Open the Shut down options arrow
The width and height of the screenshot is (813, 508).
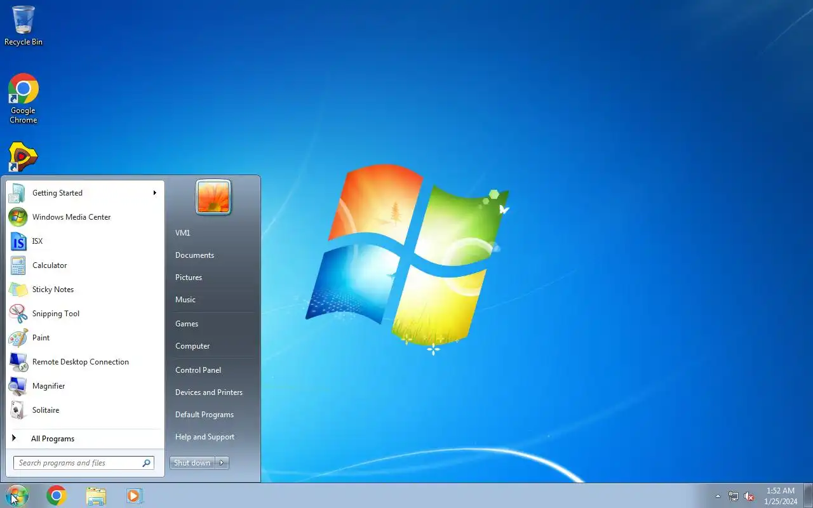pos(222,463)
